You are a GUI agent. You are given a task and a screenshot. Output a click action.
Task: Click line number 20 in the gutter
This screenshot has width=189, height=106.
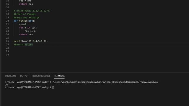pyautogui.click(x=7, y=21)
